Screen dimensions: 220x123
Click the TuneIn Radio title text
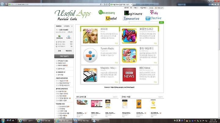pyautogui.click(x=107, y=48)
